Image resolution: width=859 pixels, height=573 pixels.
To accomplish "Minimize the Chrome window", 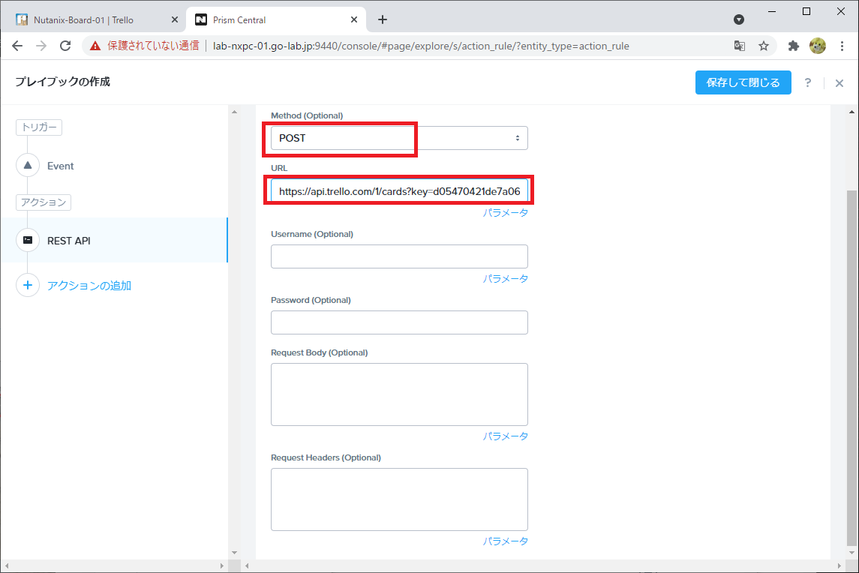I will pos(772,11).
